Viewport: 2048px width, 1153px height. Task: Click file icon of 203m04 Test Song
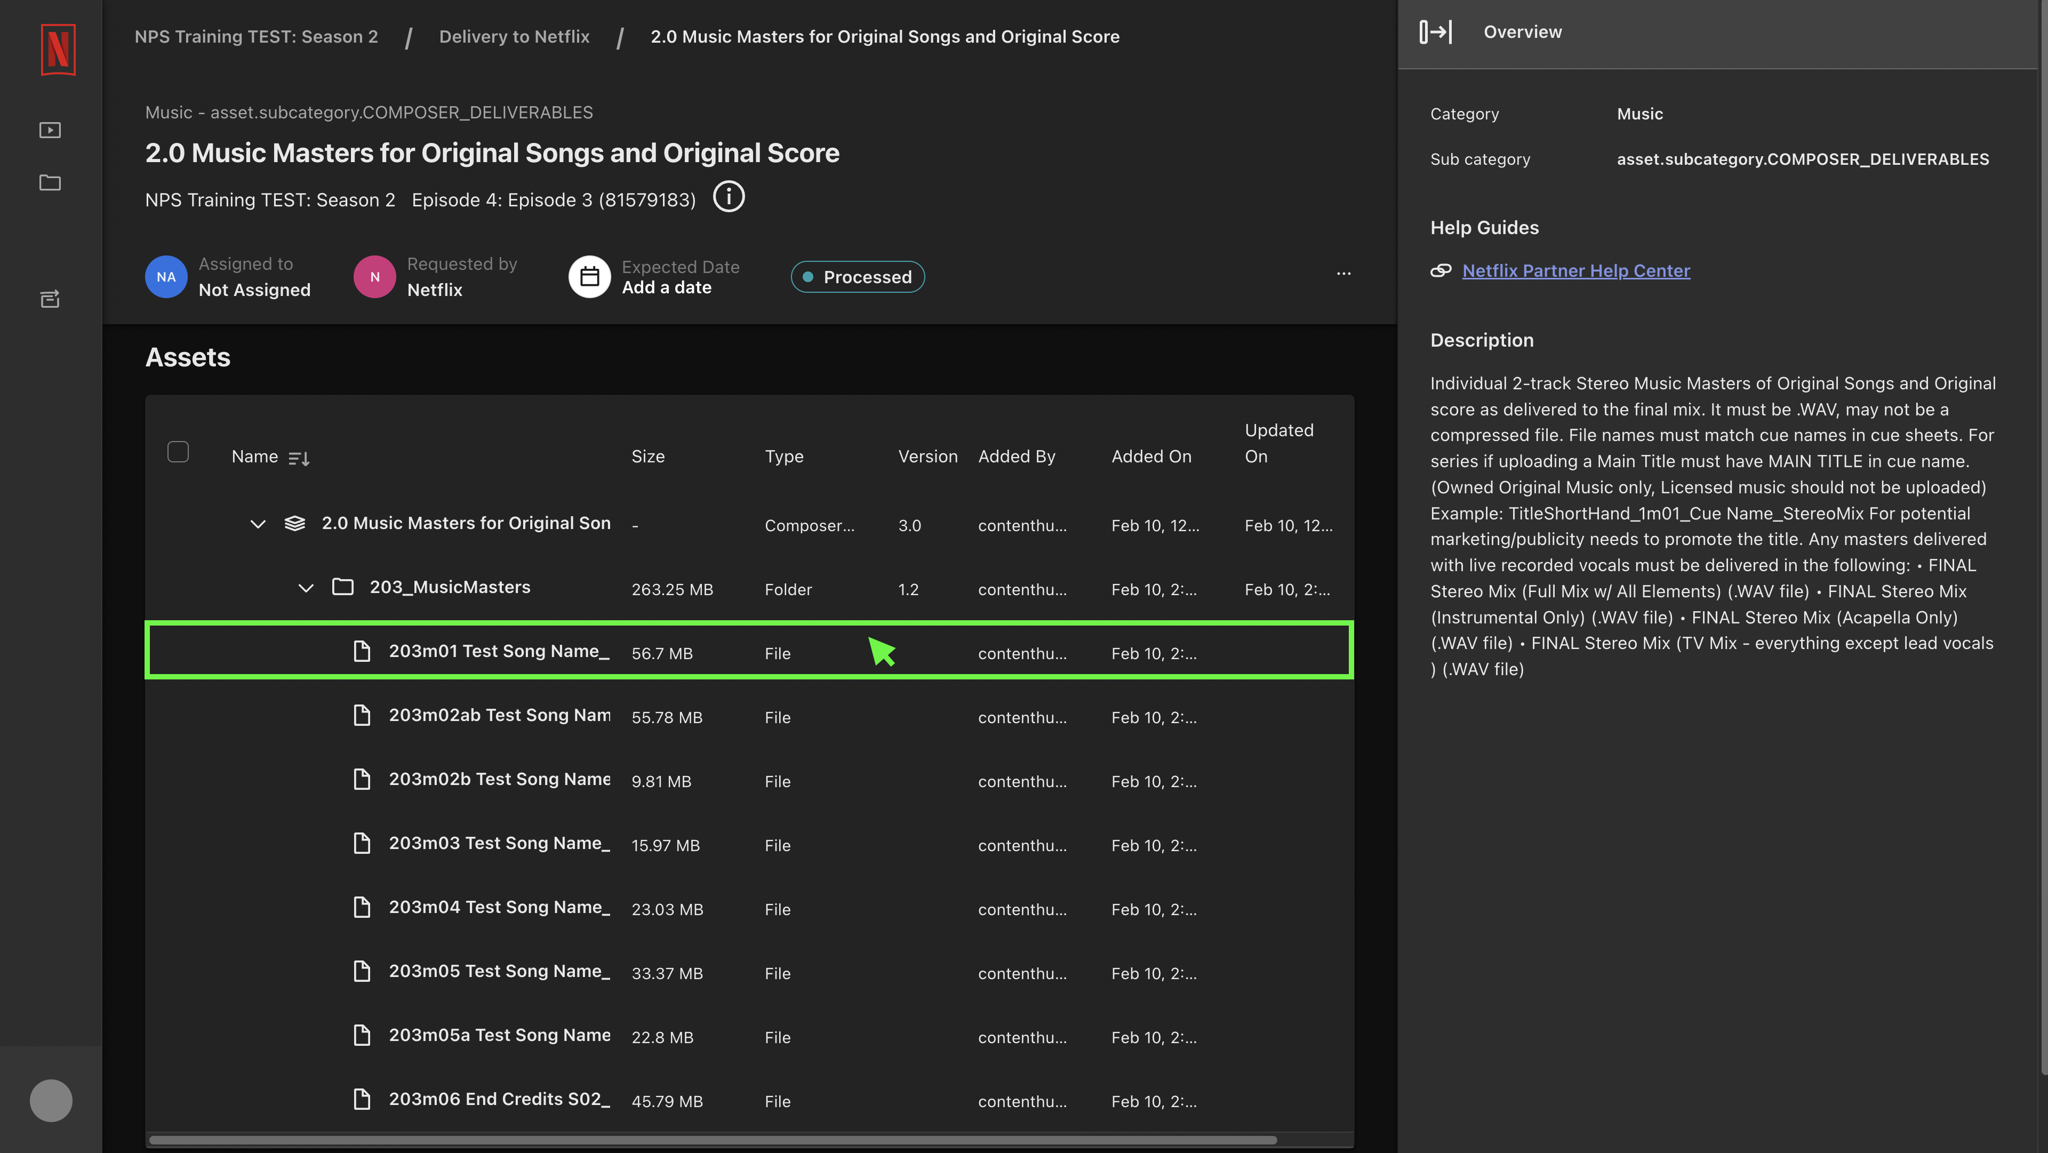[x=362, y=907]
